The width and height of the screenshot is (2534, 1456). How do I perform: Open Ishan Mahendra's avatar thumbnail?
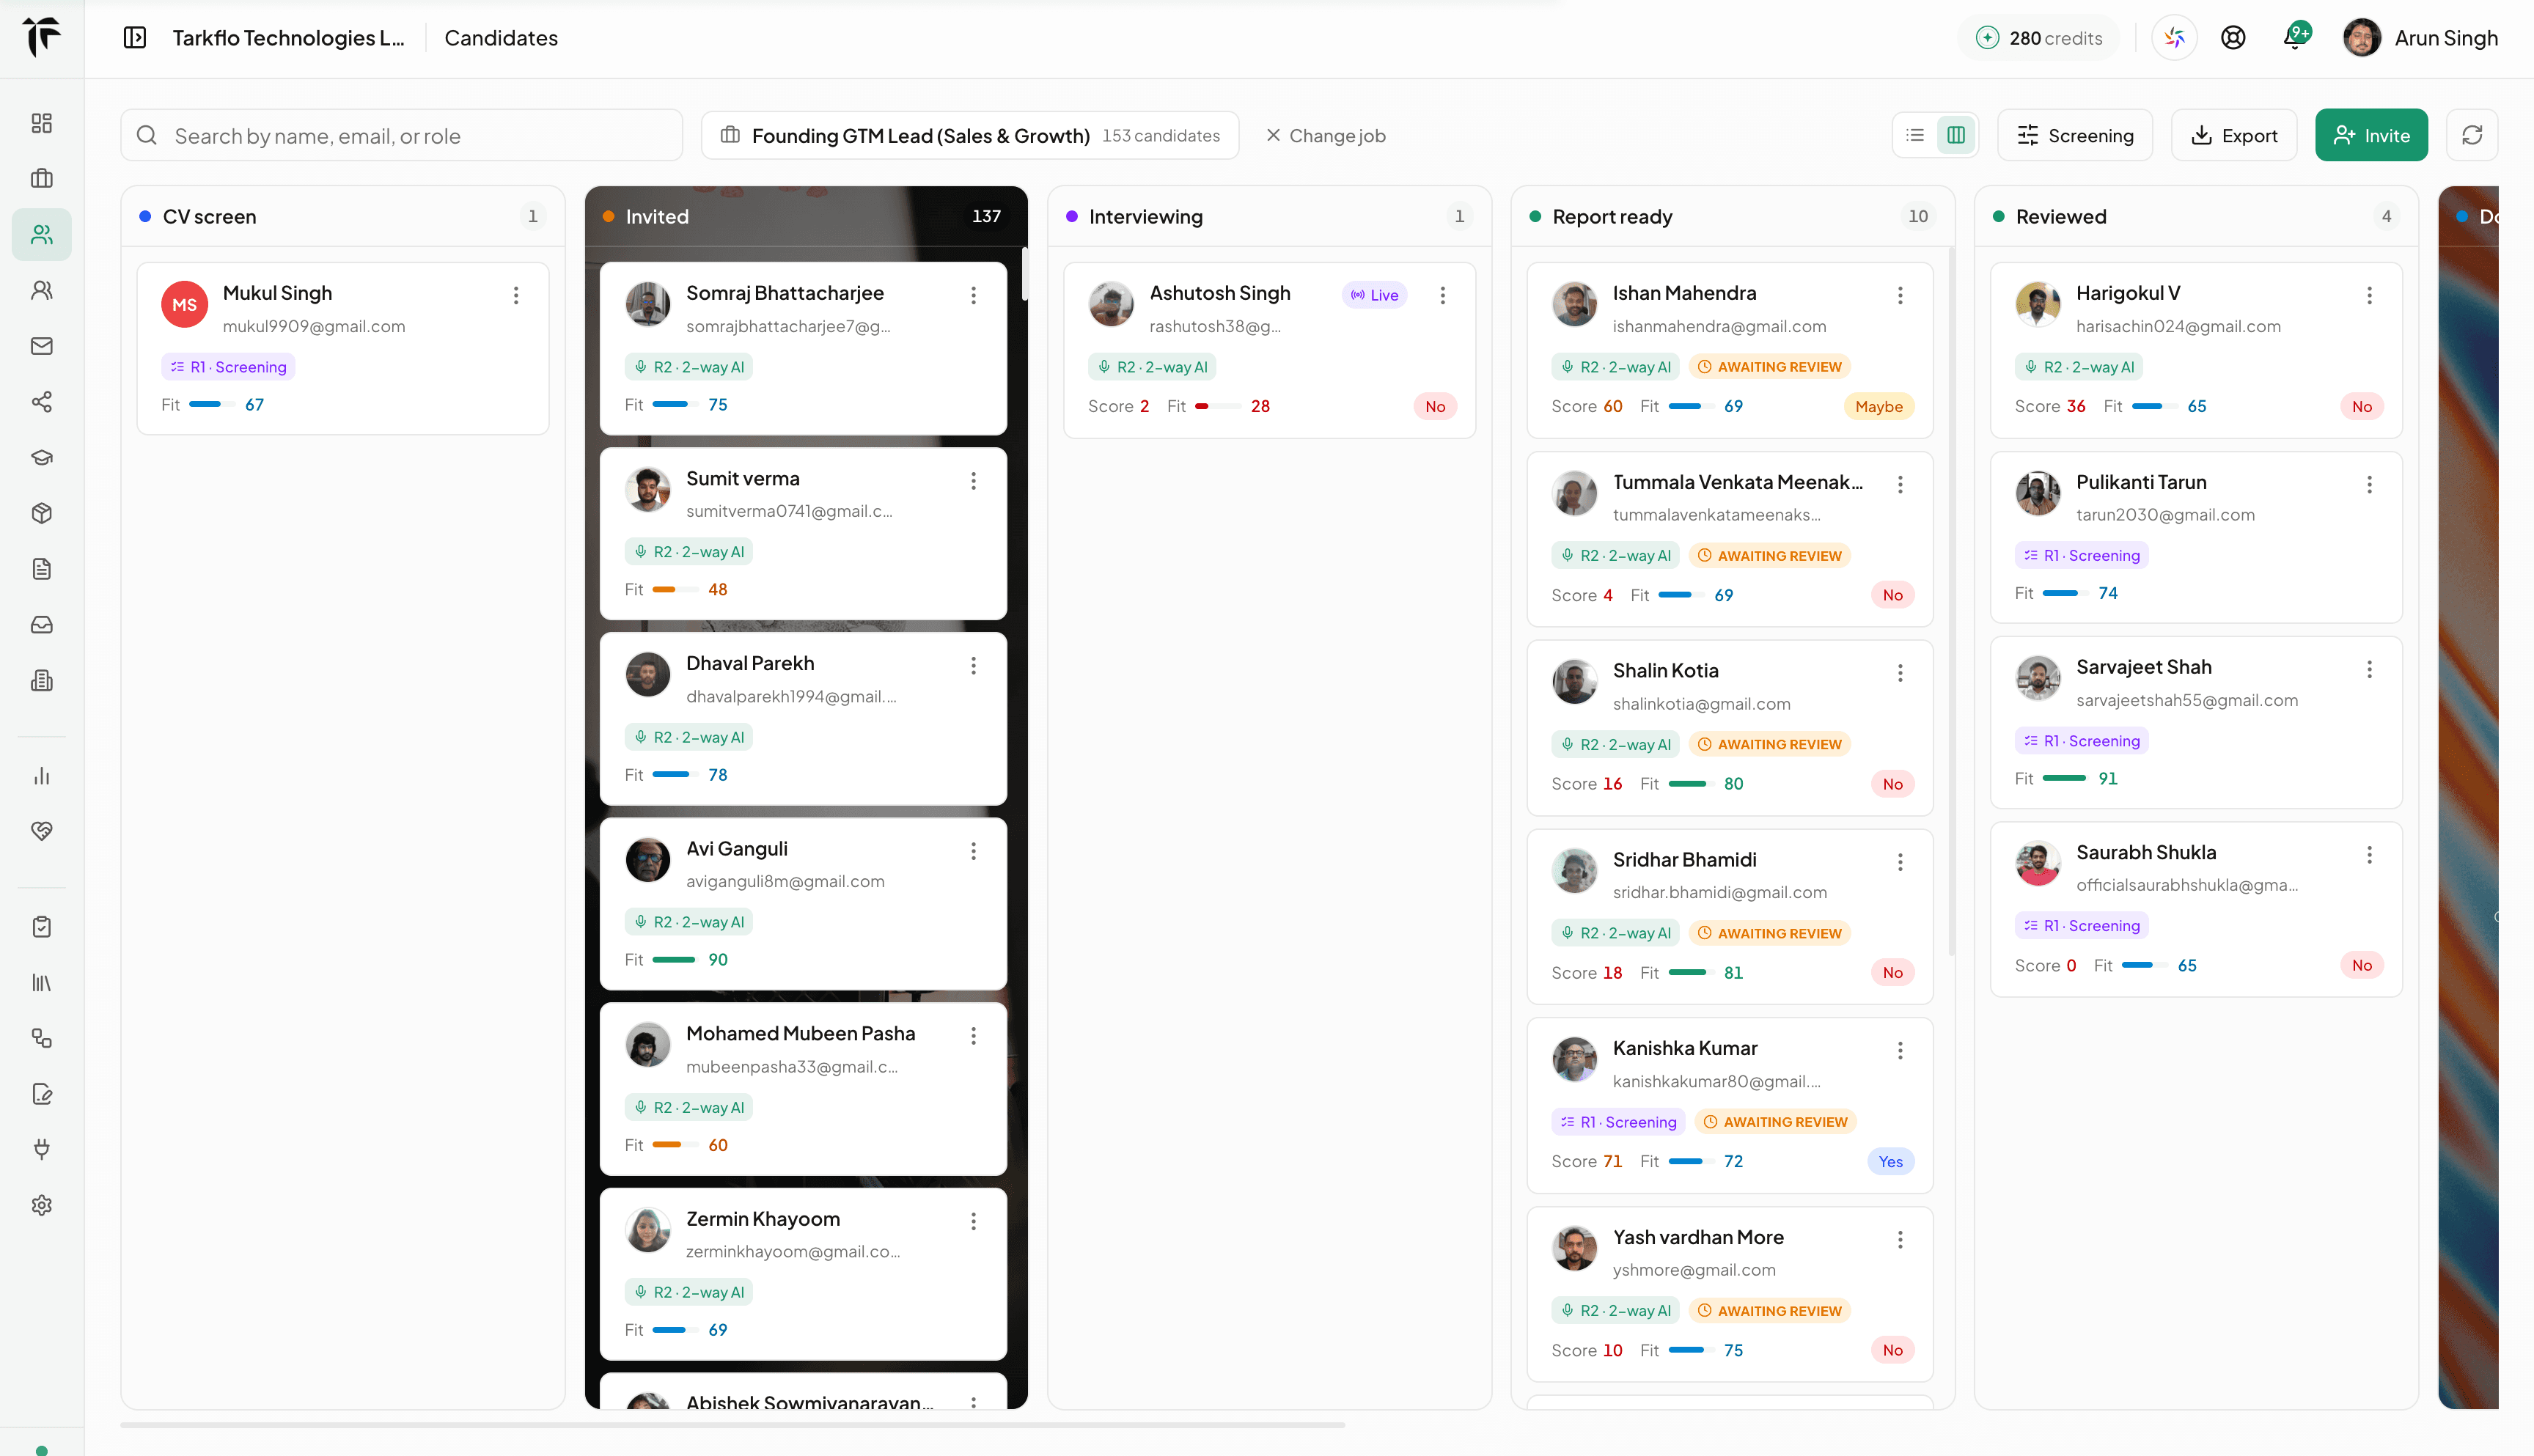point(1574,303)
